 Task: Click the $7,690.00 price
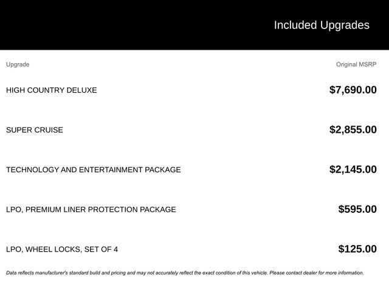[x=353, y=90]
